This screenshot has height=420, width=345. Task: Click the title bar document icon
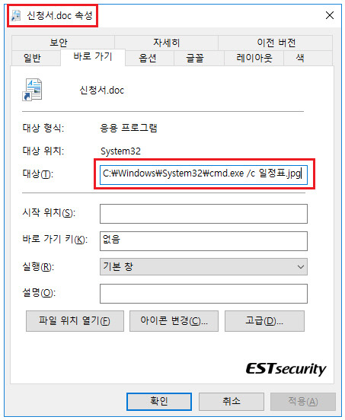[x=16, y=15]
